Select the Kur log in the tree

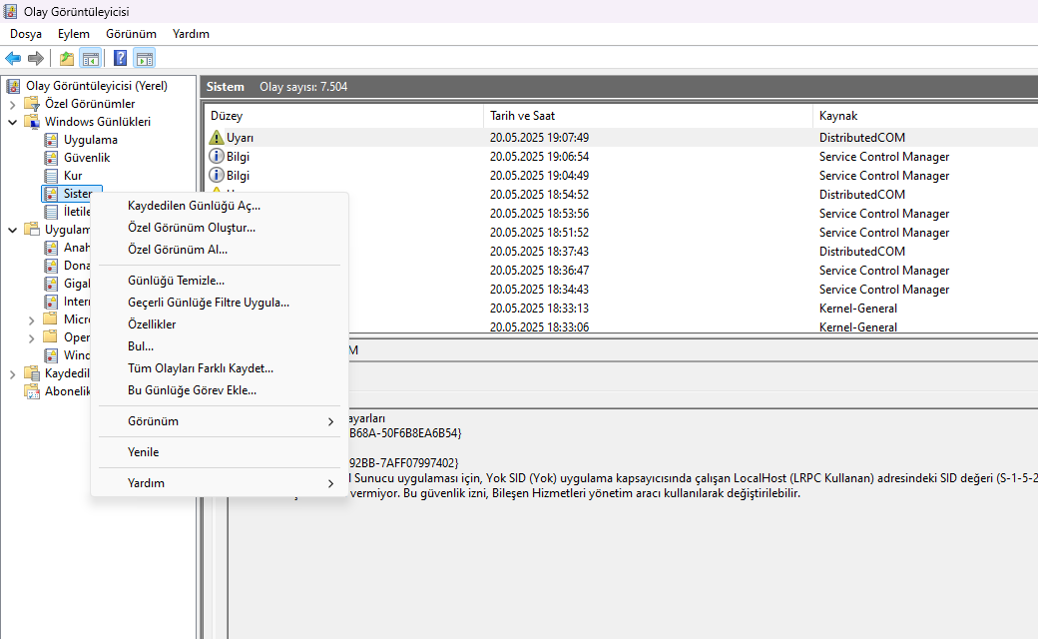[x=73, y=176]
